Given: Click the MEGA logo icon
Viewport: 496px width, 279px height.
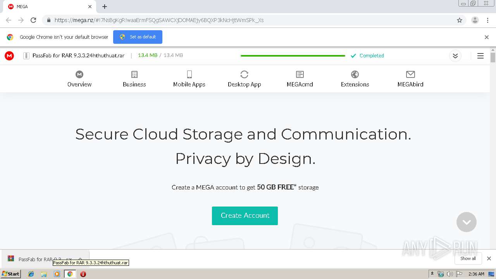Looking at the screenshot, I should [9, 56].
